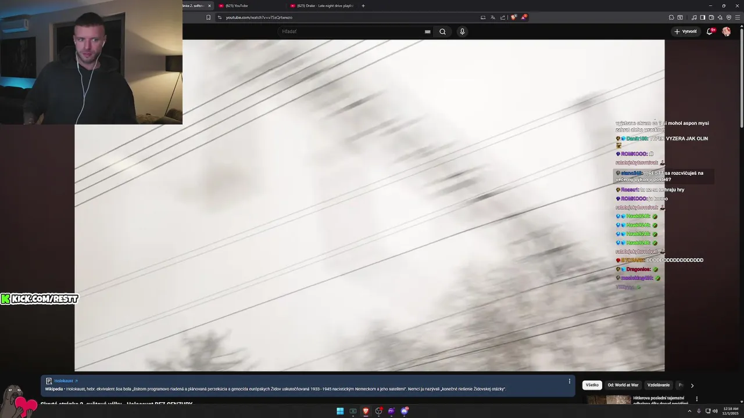Click the bookmark icon beside the address bar
744x418 pixels.
pos(208,17)
